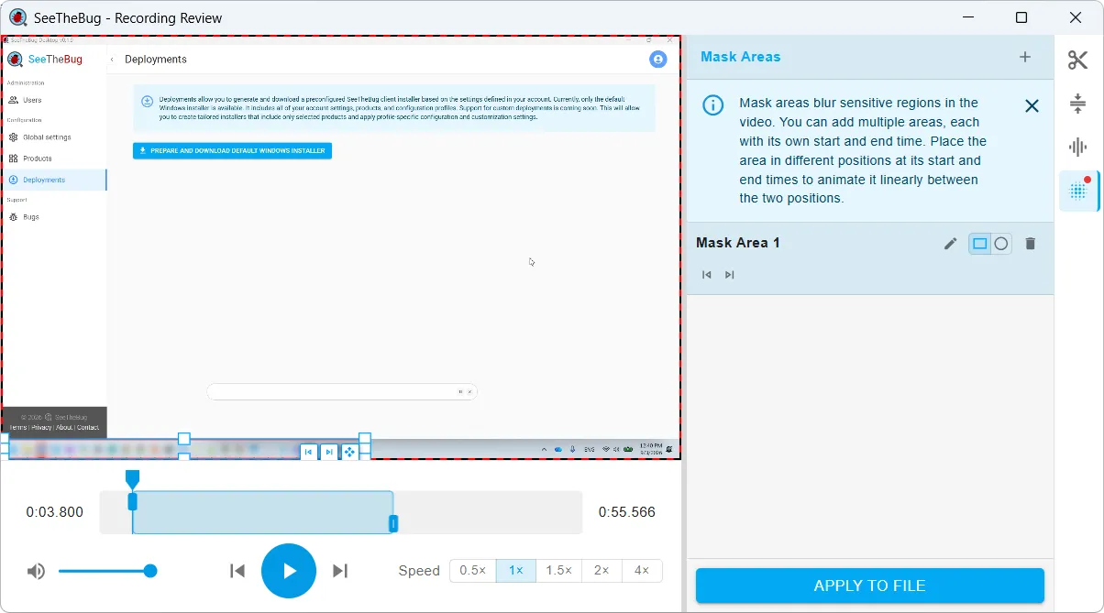Maximize the Recording Review window

tap(1021, 17)
